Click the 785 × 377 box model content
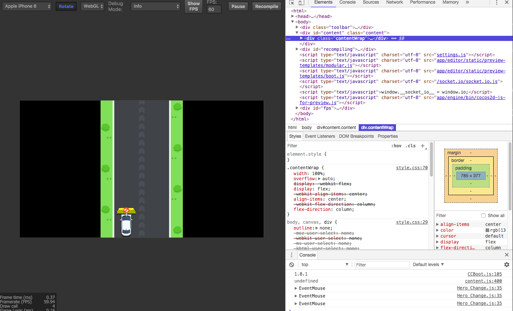 pyautogui.click(x=471, y=176)
